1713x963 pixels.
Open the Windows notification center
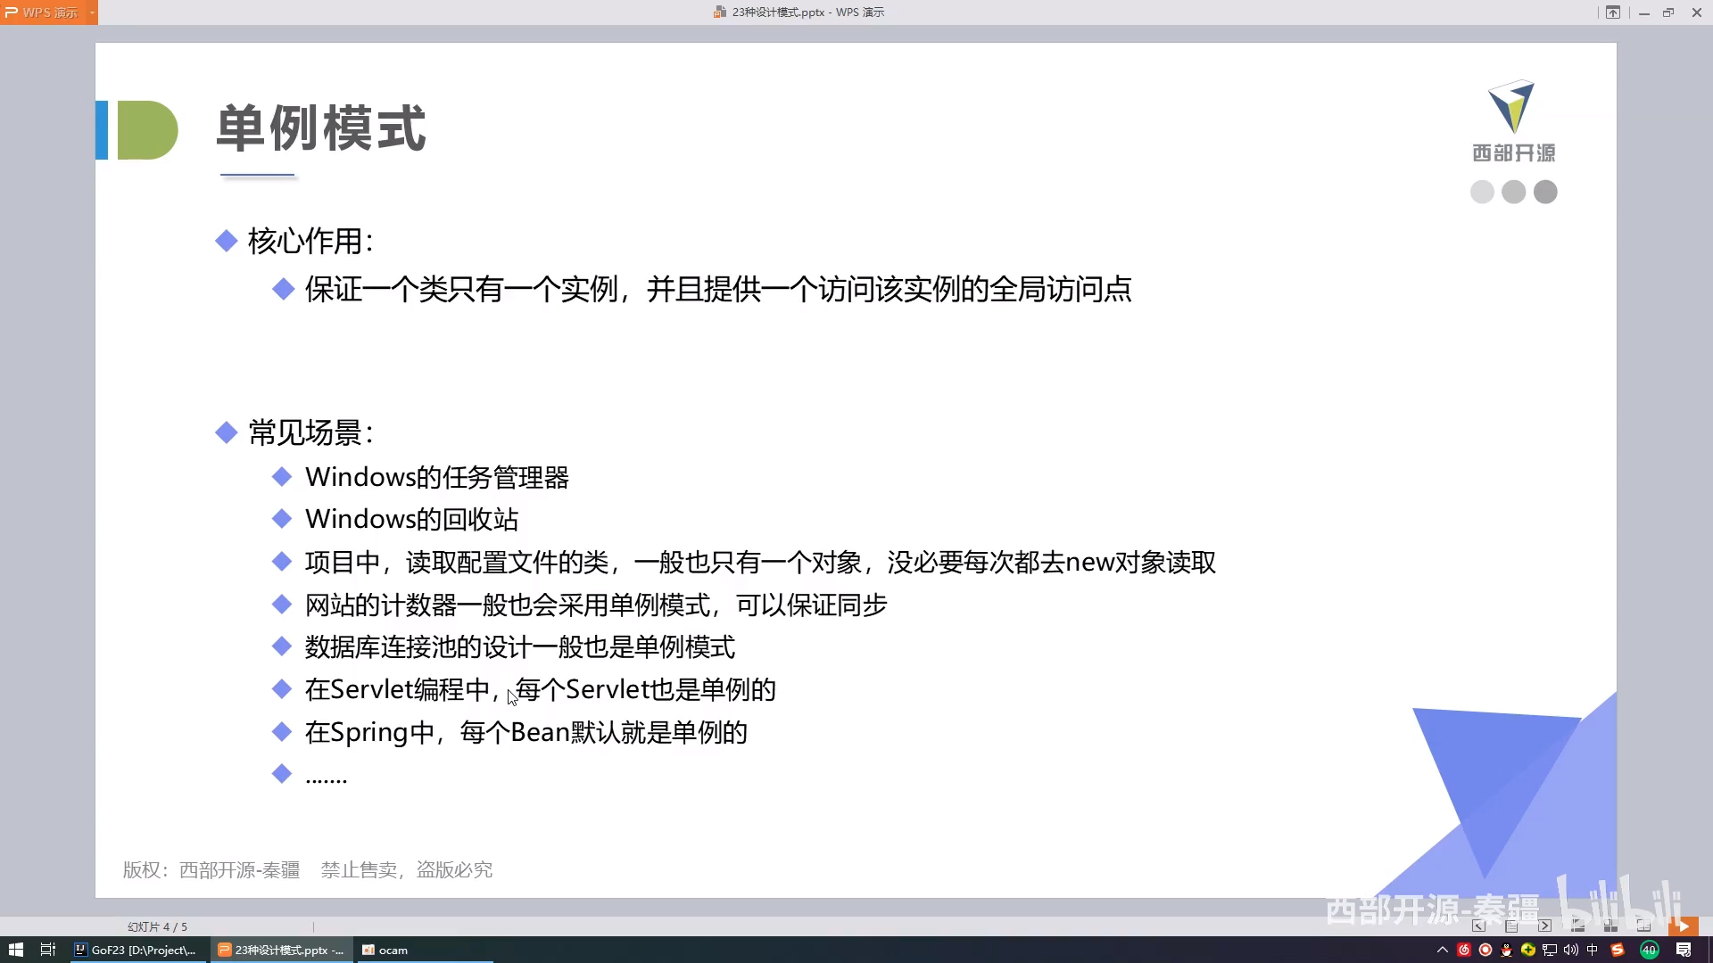[x=1683, y=948]
